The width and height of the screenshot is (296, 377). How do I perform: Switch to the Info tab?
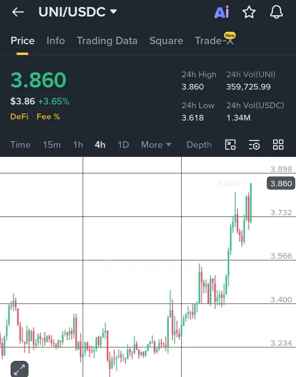[56, 40]
